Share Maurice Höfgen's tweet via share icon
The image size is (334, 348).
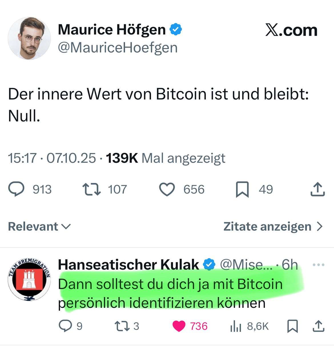[x=317, y=189]
